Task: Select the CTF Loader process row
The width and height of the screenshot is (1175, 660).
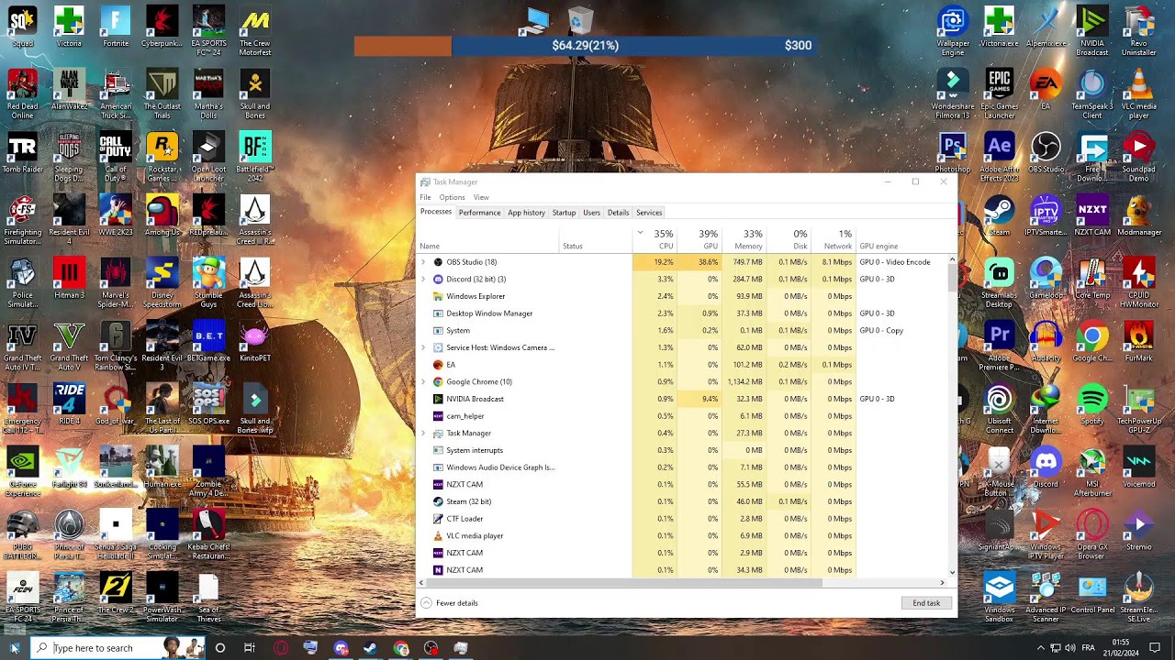Action: [683, 519]
